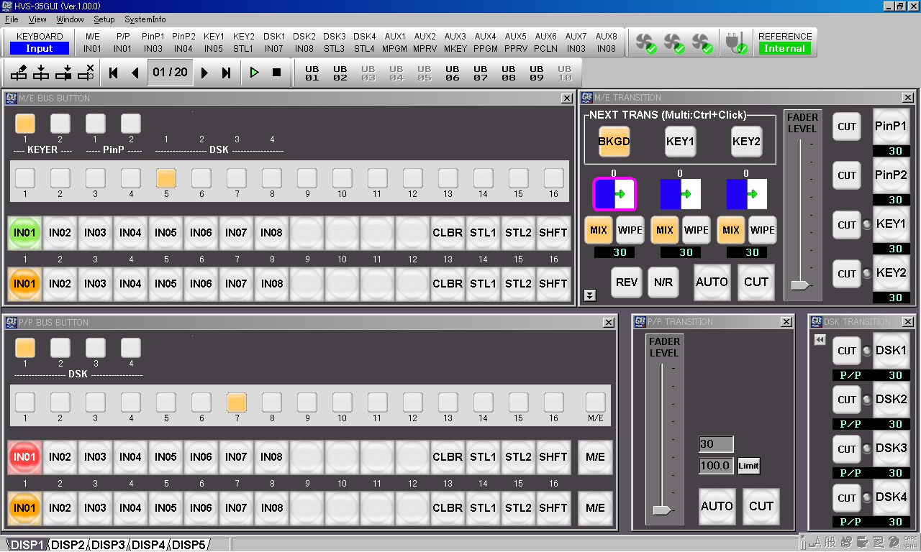Jump to the last event with skip-forward icon
Viewport: 921px width, 552px height.
tap(227, 73)
